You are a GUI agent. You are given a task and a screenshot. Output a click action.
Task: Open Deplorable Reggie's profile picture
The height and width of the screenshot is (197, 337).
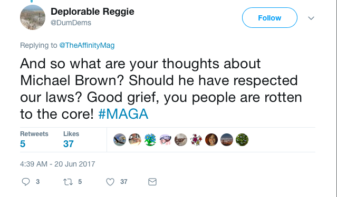(33, 17)
